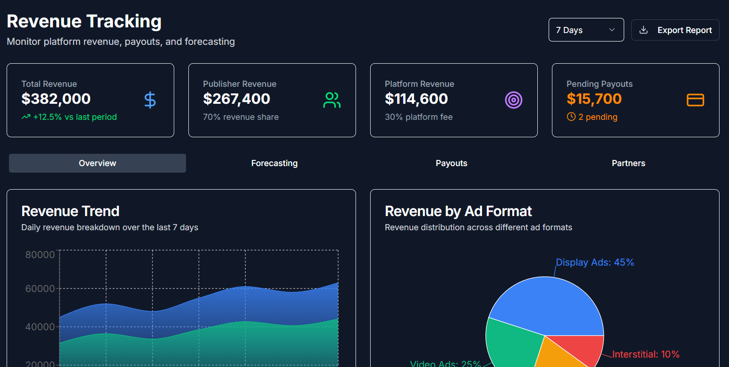Screen dimensions: 729x367
Task: Click the Revenue Trend chart area
Action: 198,307
